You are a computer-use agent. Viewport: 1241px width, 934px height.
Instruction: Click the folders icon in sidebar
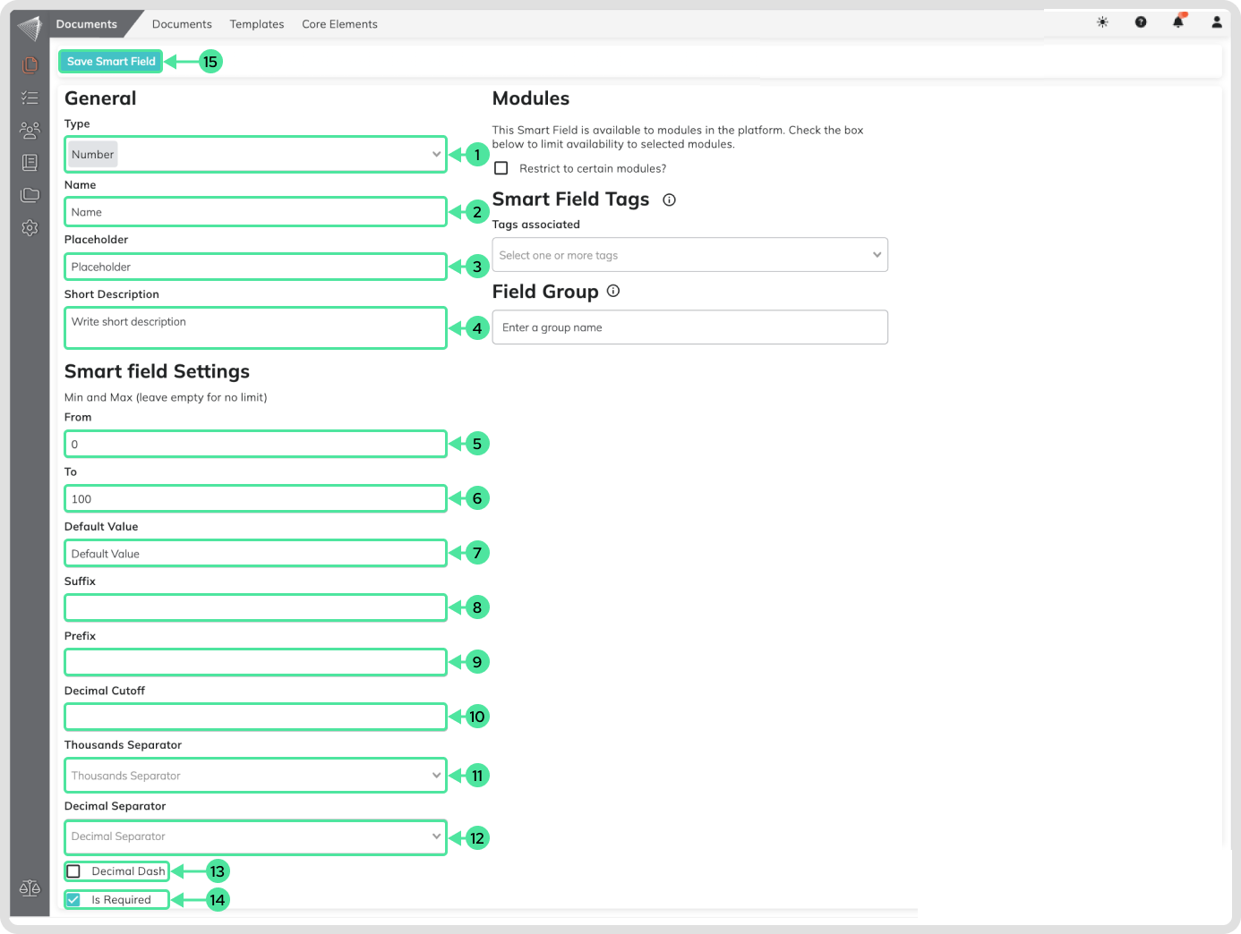click(x=30, y=195)
